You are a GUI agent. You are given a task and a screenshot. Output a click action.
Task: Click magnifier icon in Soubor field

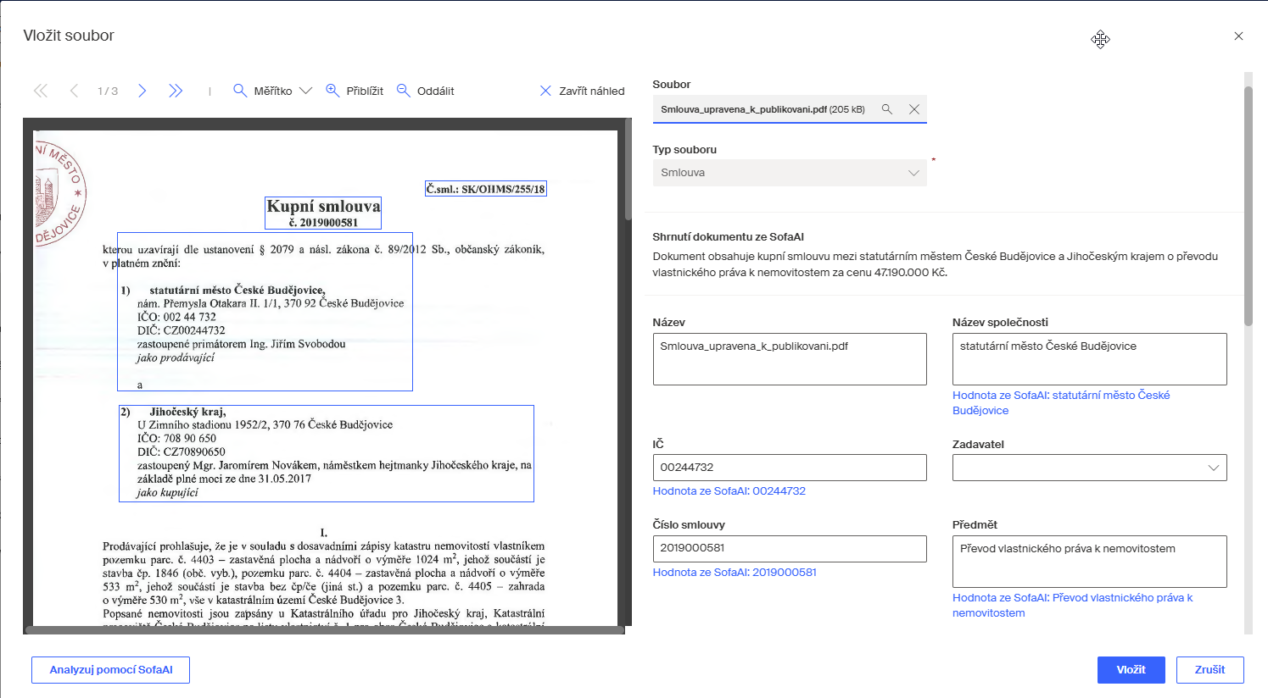[x=887, y=109]
